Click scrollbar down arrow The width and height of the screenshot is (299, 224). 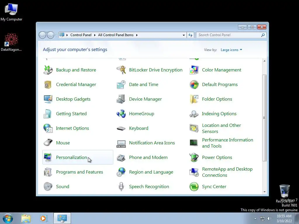265,192
